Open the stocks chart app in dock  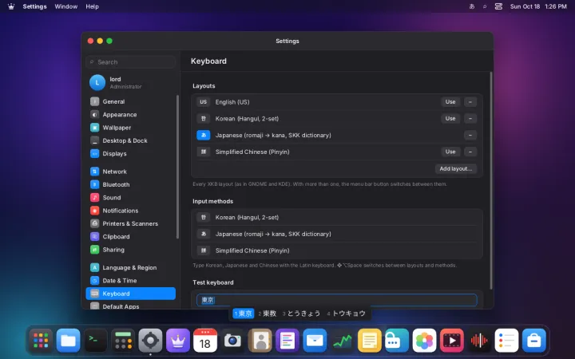[342, 341]
